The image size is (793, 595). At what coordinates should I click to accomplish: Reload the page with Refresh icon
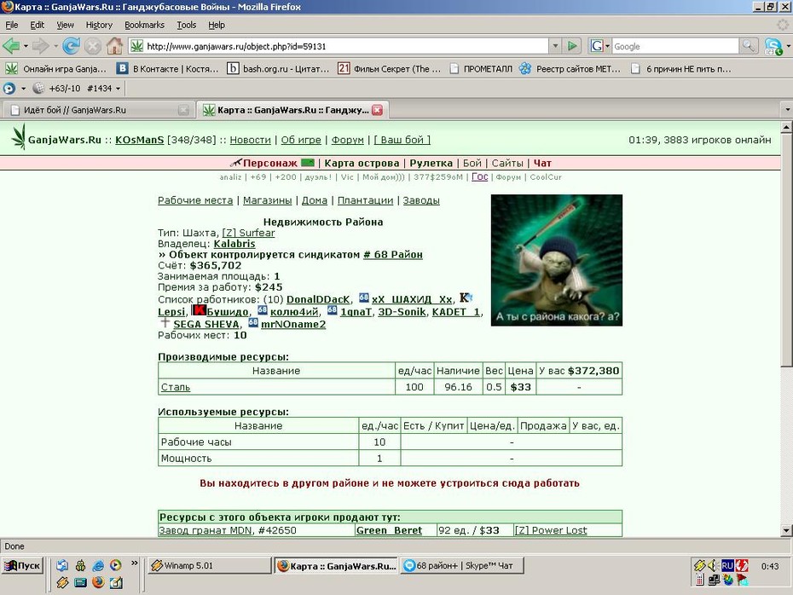click(71, 46)
